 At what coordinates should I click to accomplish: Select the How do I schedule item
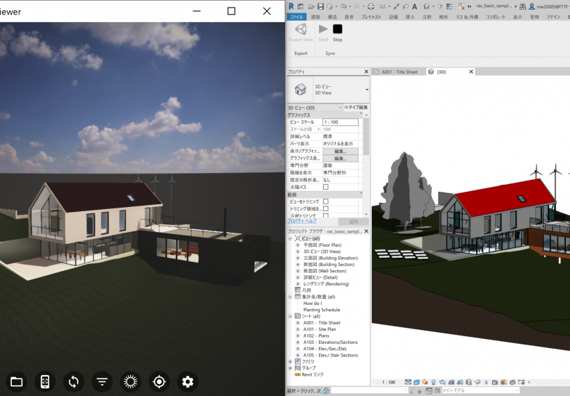coord(313,304)
